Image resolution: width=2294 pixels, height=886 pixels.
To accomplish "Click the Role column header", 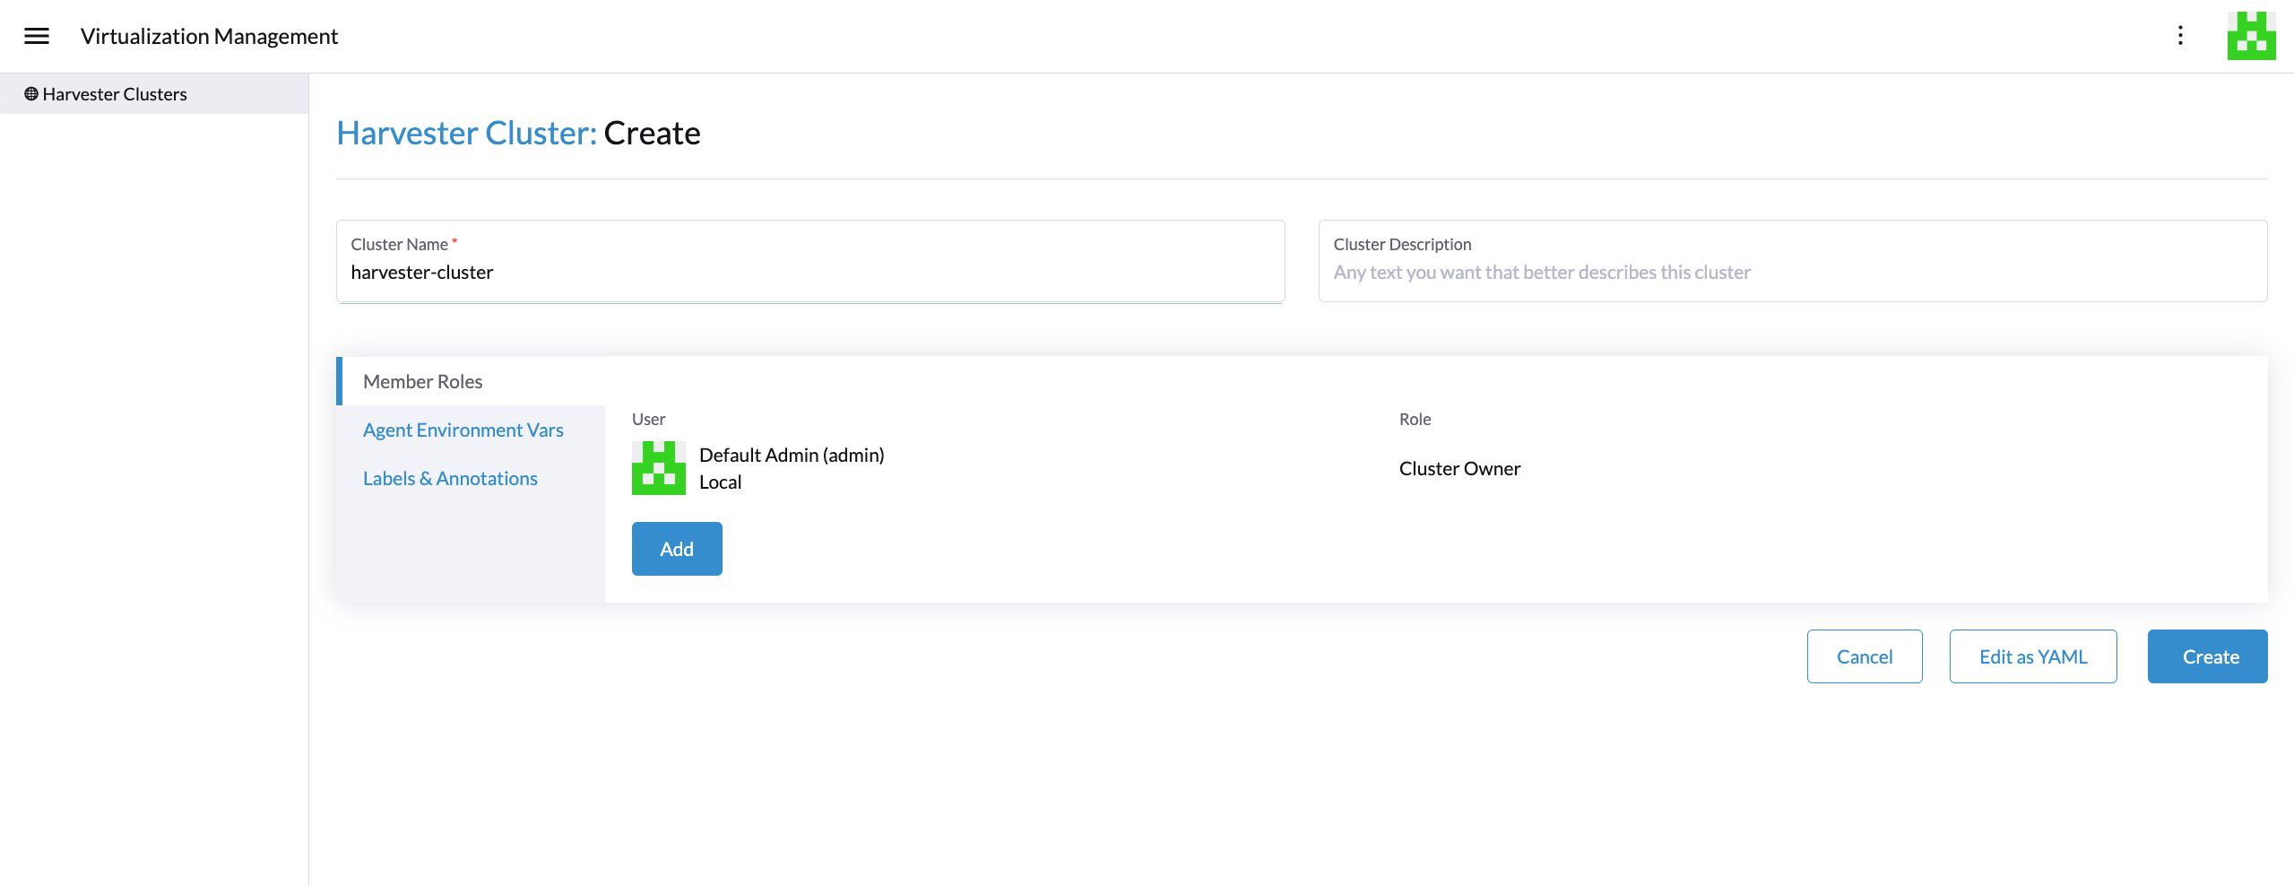I will pyautogui.click(x=1415, y=420).
